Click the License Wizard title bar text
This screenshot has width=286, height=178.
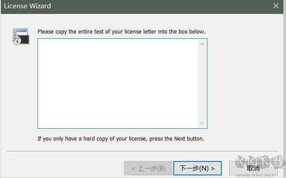pyautogui.click(x=28, y=6)
